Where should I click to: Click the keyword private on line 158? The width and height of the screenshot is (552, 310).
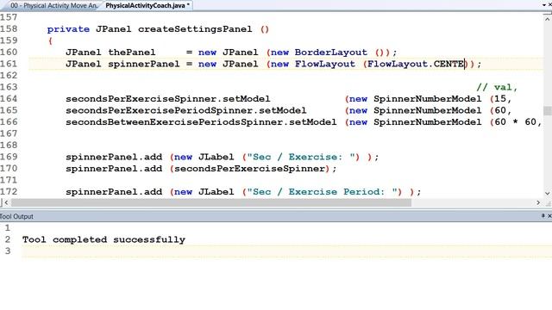coord(68,29)
